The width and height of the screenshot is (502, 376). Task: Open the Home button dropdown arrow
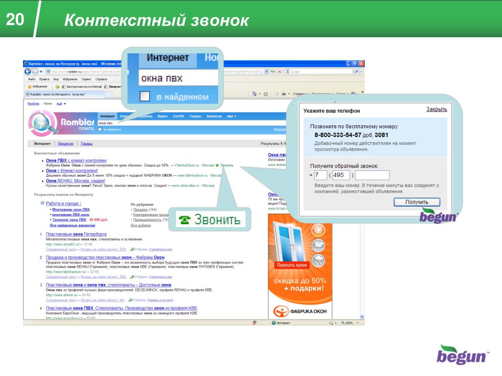point(259,94)
